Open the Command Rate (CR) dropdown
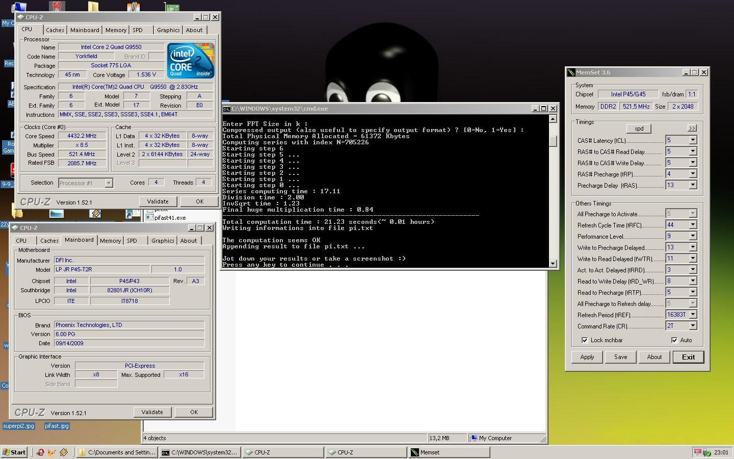The height and width of the screenshot is (459, 734). click(x=693, y=326)
